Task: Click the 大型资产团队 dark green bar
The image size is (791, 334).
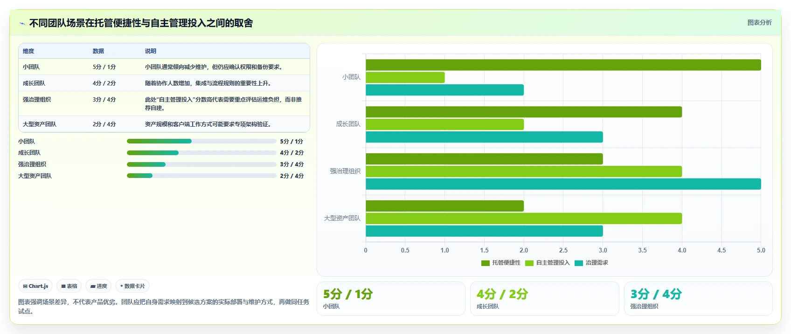Action: point(444,206)
